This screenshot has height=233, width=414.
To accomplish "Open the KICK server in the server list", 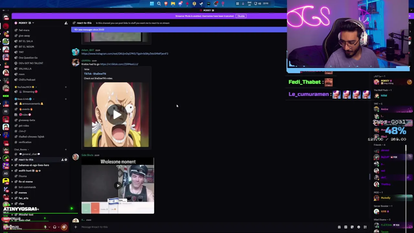I will (6, 96).
